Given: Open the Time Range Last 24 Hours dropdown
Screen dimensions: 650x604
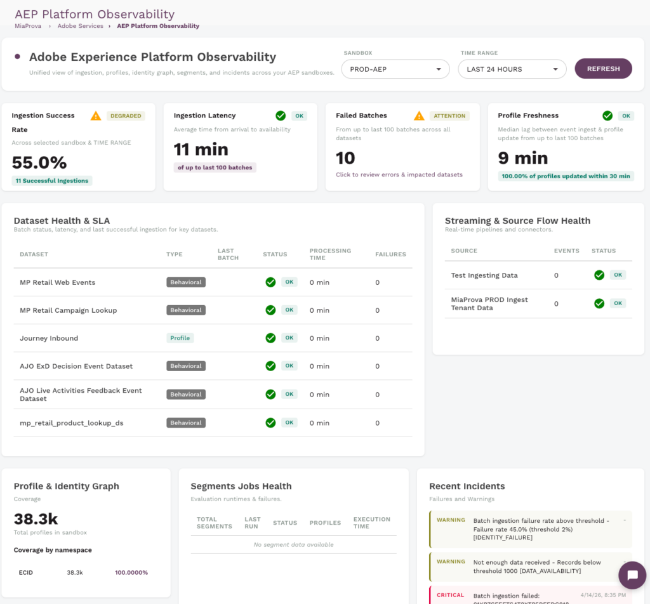Looking at the screenshot, I should 512,69.
